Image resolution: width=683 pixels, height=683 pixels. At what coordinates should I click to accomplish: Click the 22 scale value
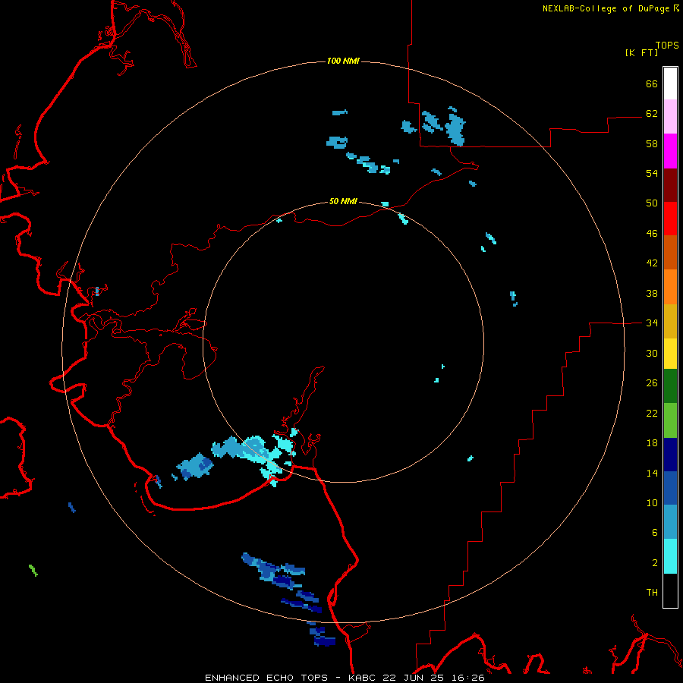[x=652, y=413]
